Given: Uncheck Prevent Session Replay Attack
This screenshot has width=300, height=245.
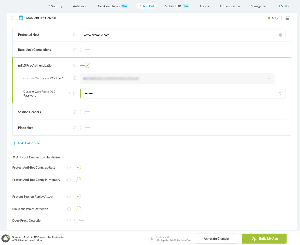Looking at the screenshot, I should tap(78, 197).
